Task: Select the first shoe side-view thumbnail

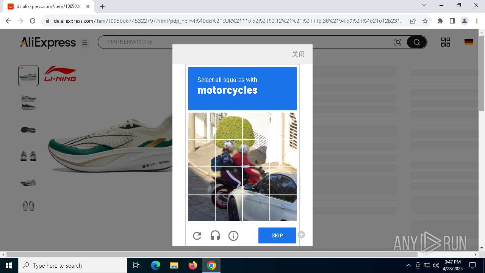Action: 28,75
